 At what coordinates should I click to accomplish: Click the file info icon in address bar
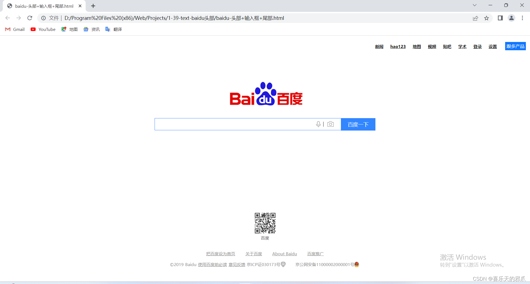43,18
